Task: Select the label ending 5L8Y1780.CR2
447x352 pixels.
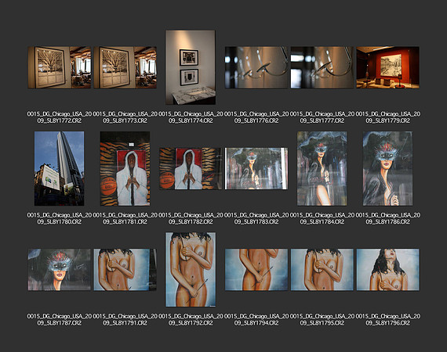Action: [60, 218]
